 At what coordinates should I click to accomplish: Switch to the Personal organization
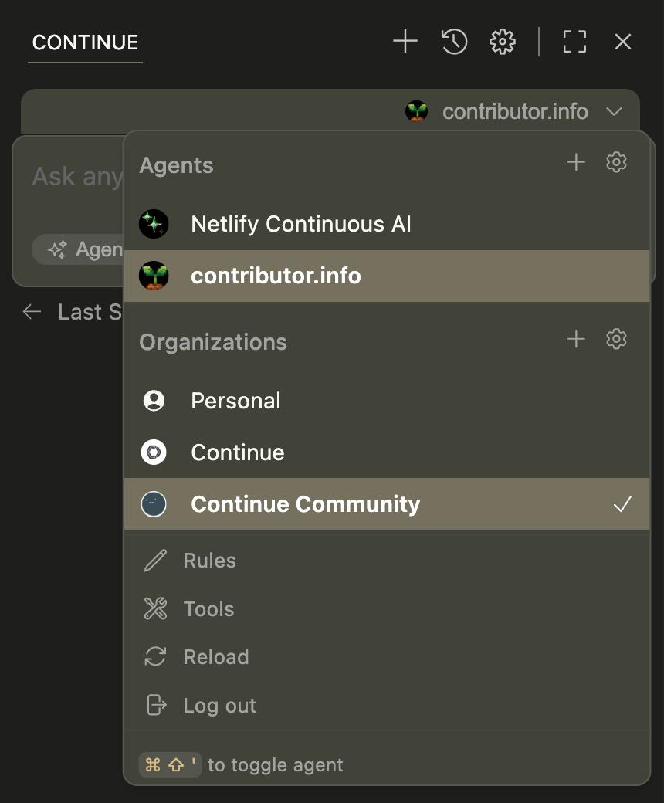(x=235, y=401)
